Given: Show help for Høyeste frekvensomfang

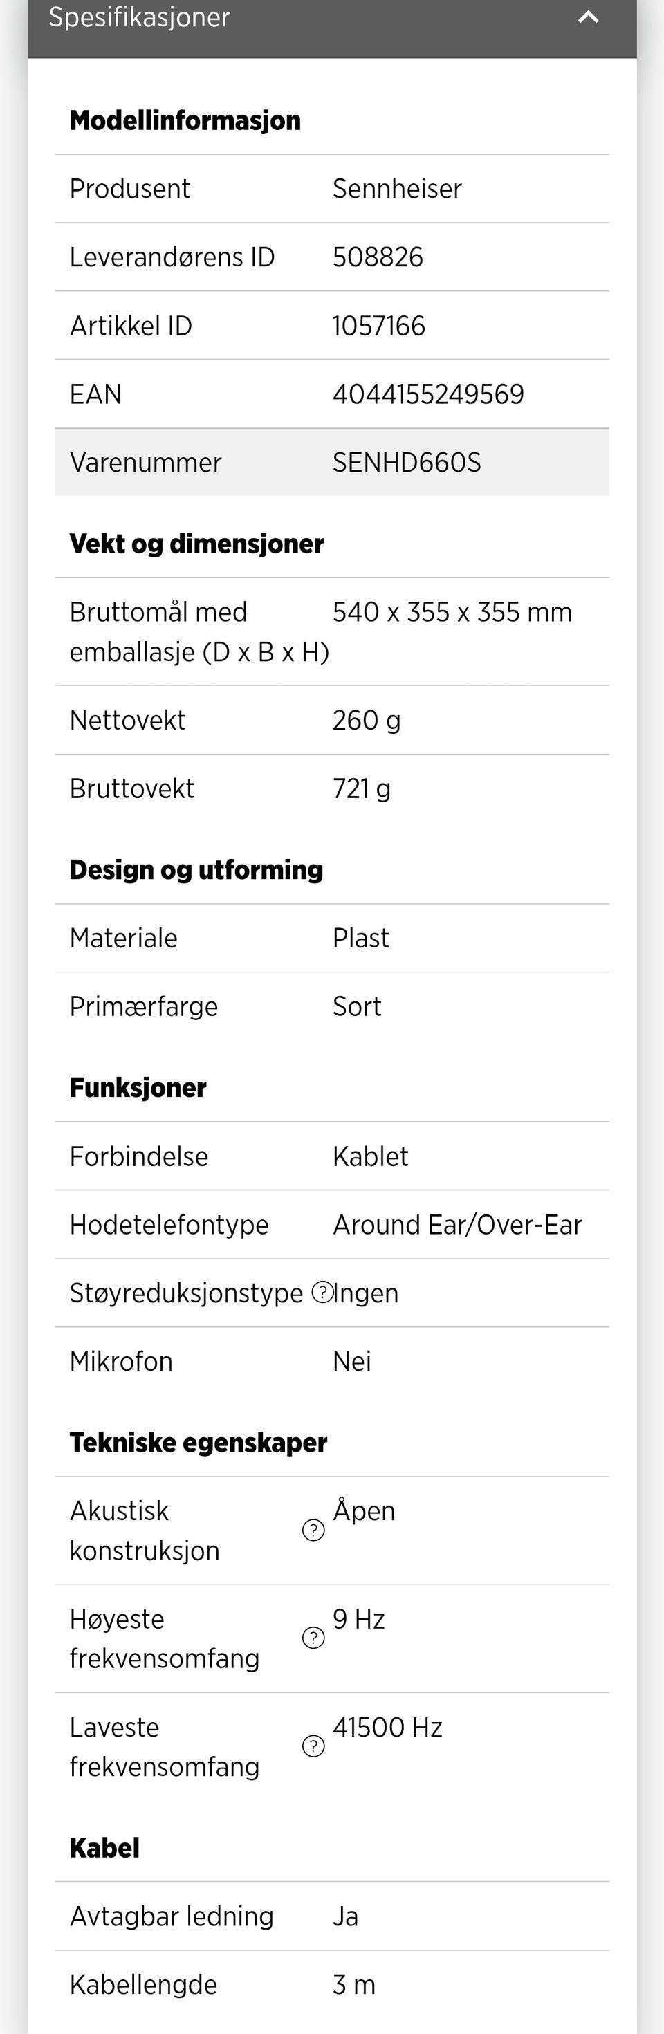Looking at the screenshot, I should 313,1638.
